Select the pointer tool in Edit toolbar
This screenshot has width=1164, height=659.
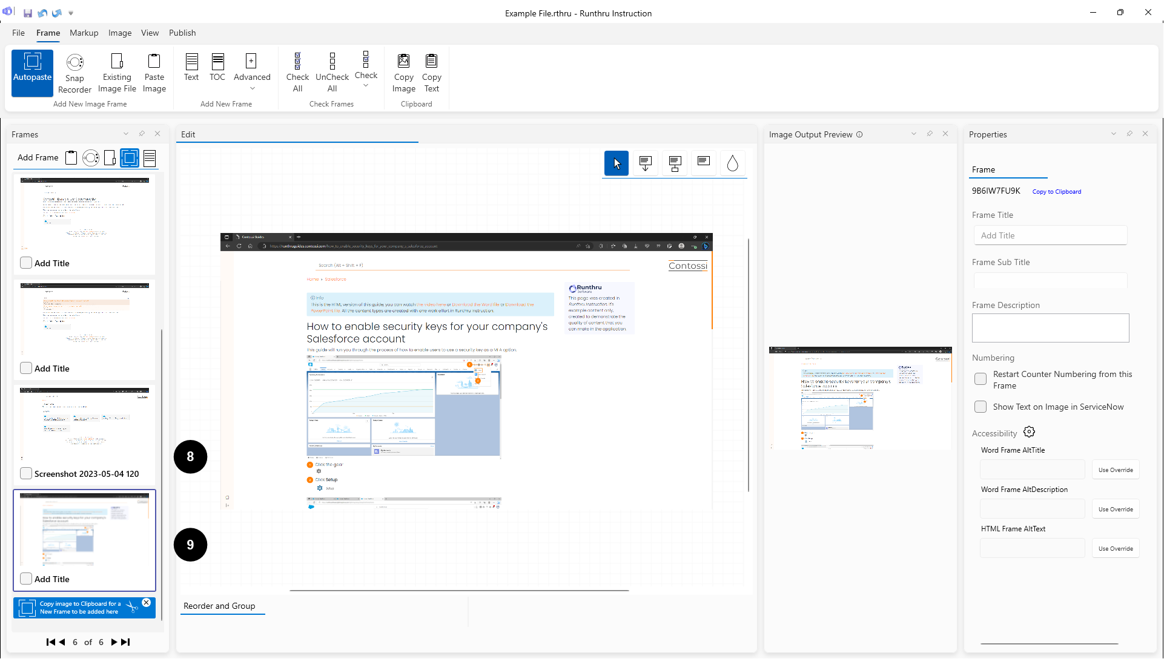click(617, 163)
